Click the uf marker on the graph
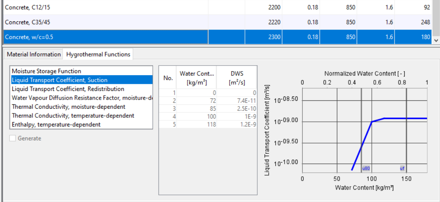 pos(402,168)
